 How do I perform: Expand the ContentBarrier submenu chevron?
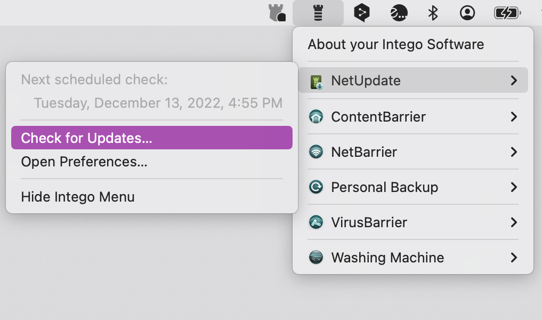point(514,117)
